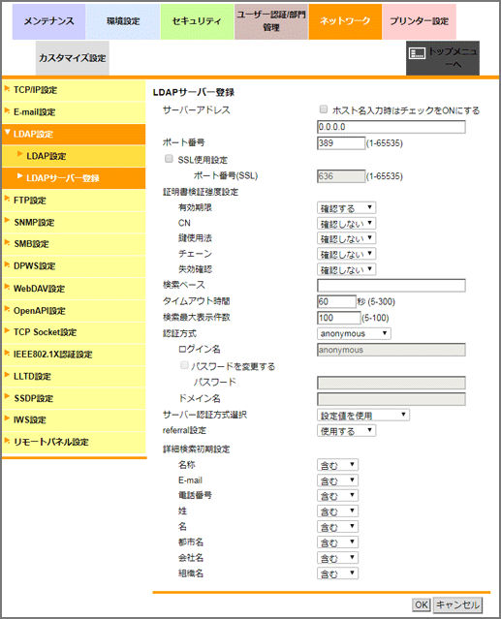Open SNMP設定 in the sidebar

[74, 223]
